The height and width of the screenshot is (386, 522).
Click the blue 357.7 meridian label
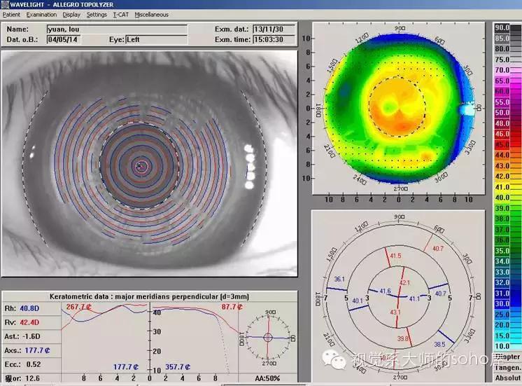pyautogui.click(x=178, y=367)
